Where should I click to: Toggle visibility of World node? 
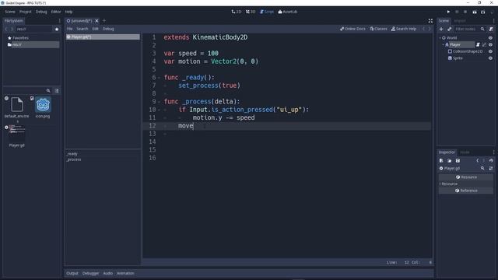point(490,38)
